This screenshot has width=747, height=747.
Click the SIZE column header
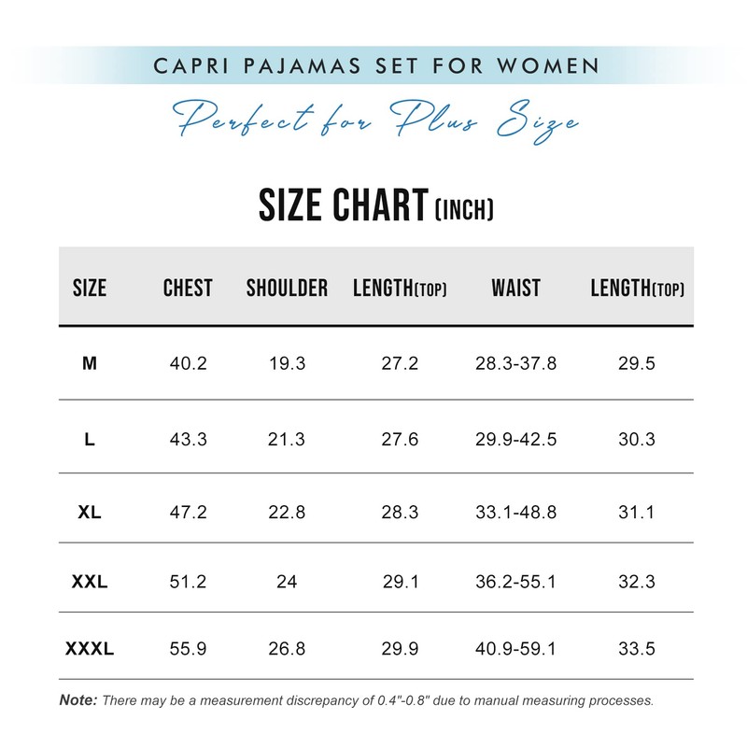click(x=90, y=289)
